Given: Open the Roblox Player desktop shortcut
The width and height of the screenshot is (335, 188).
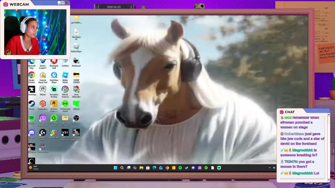Looking at the screenshot, I should (76, 48).
